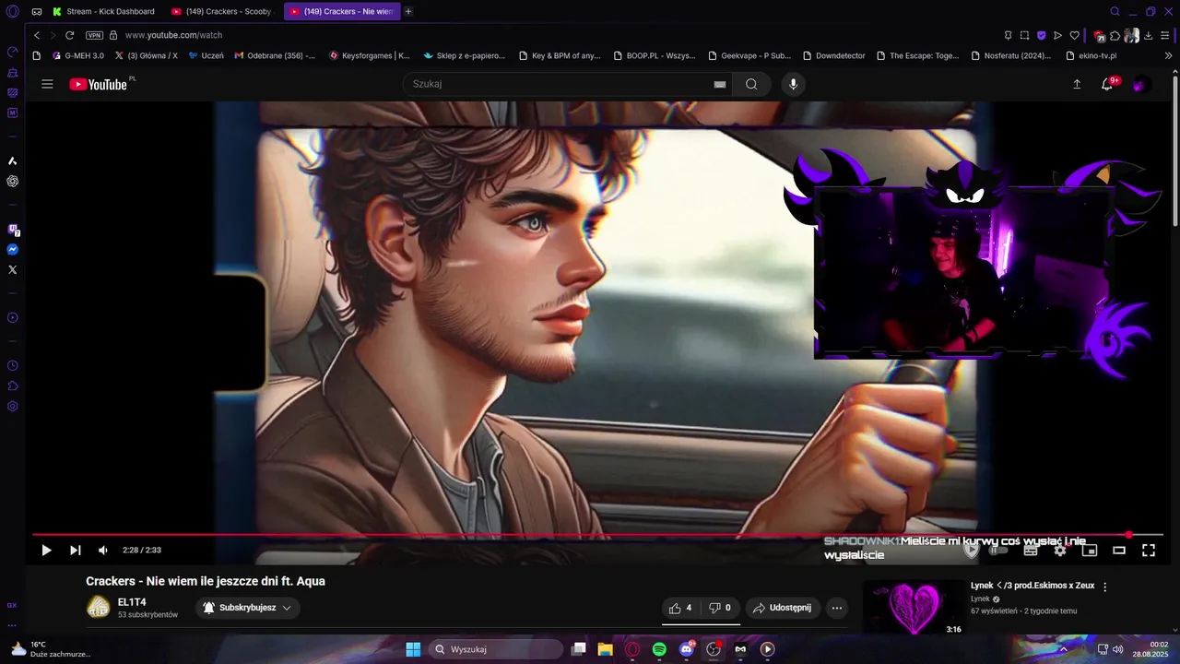This screenshot has width=1180, height=664.
Task: Open YouTube notifications bell
Action: click(x=1107, y=84)
